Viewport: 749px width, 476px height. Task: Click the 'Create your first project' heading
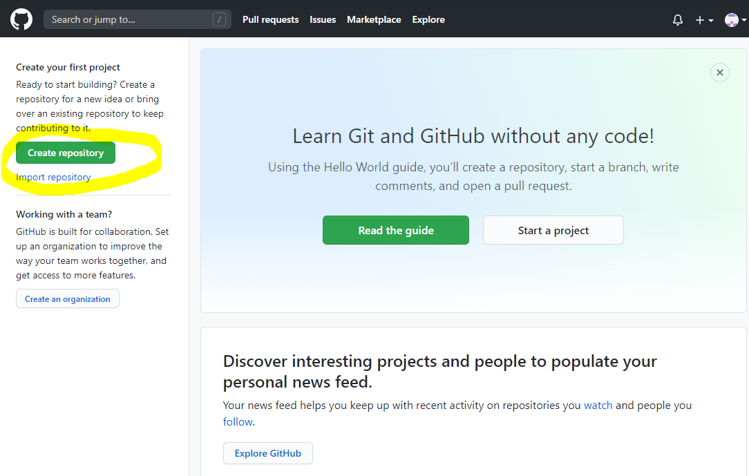point(68,67)
